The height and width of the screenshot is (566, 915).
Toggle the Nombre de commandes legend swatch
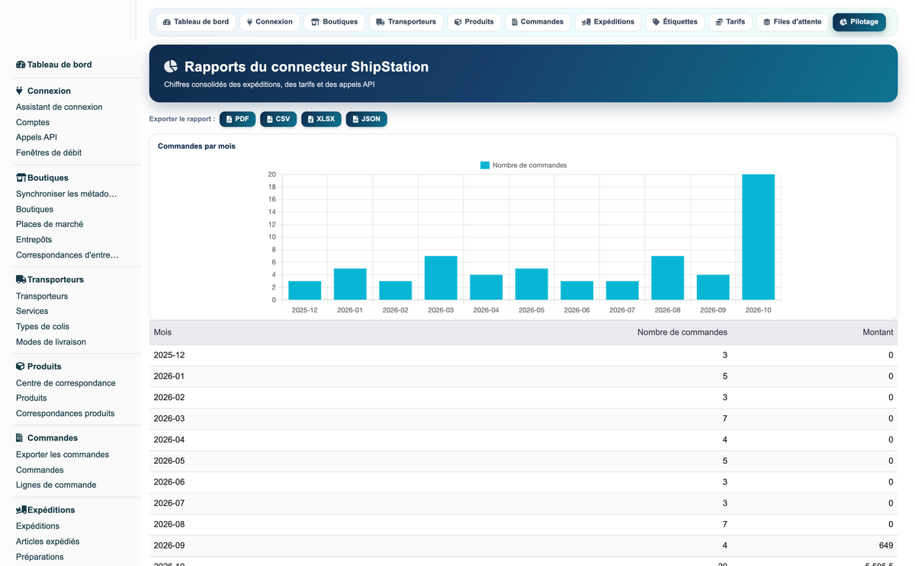484,165
